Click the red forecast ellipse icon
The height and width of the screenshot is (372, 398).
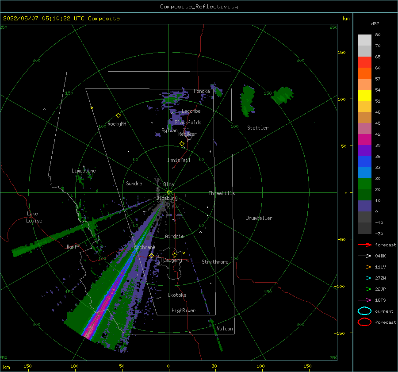[364, 322]
